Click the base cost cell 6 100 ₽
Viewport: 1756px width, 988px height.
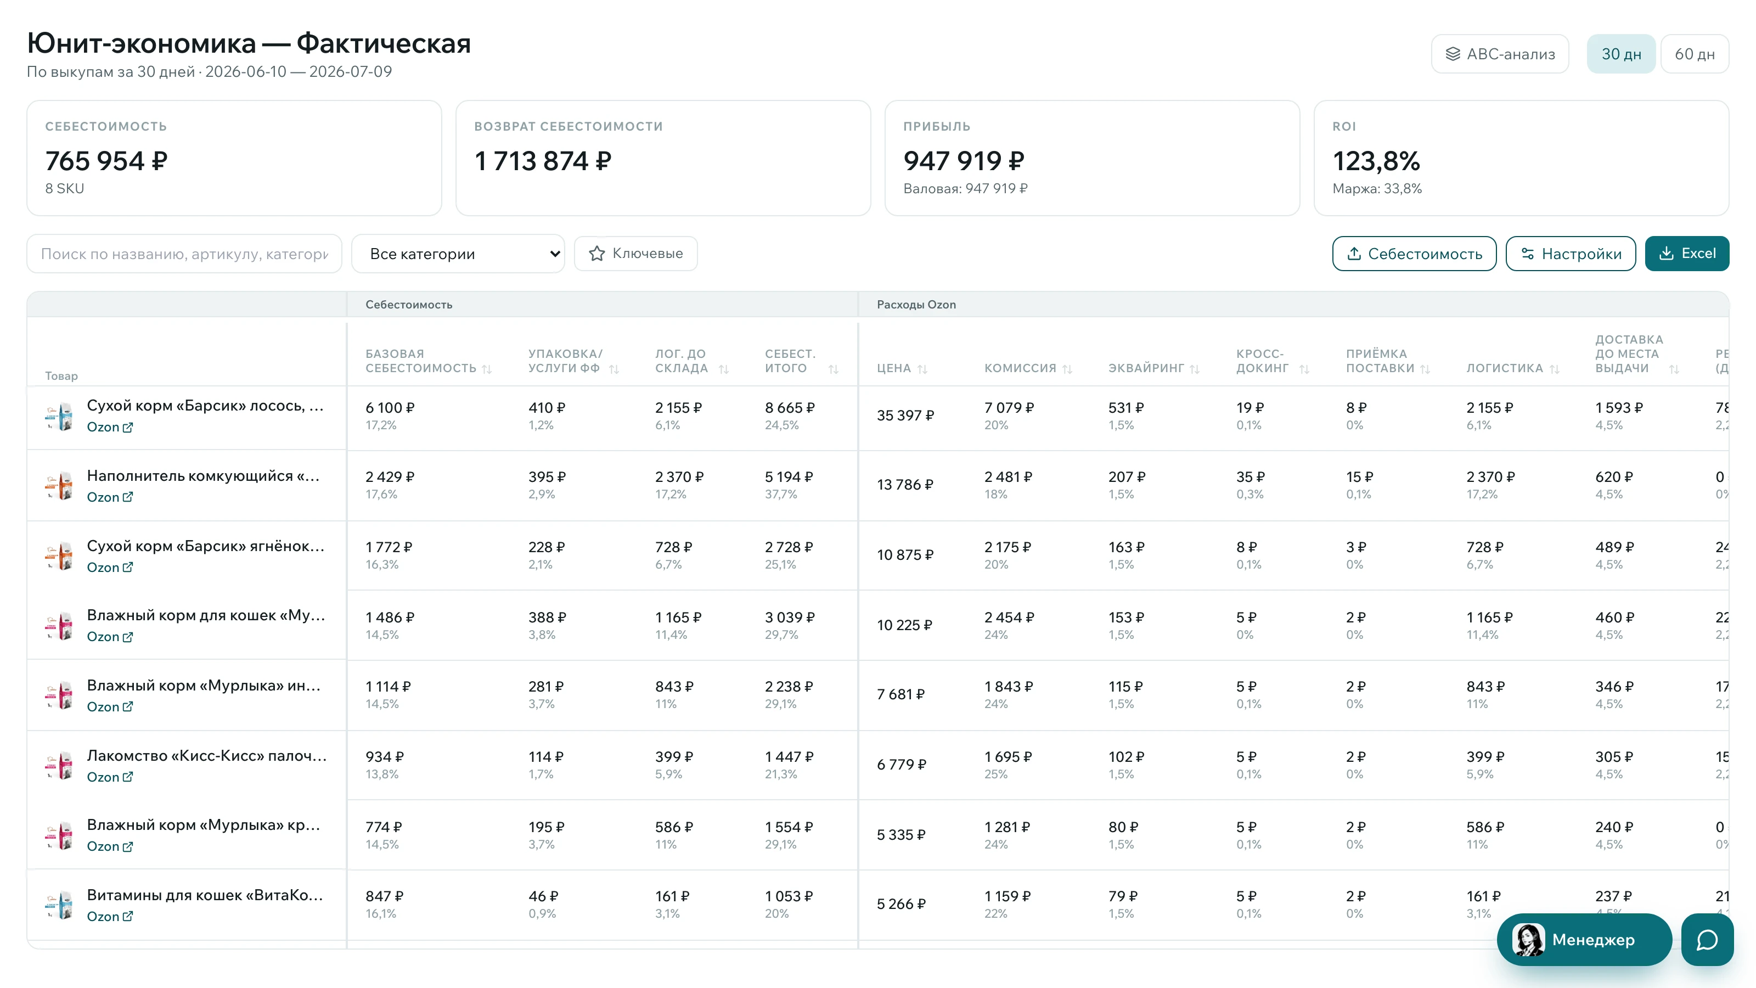(390, 408)
